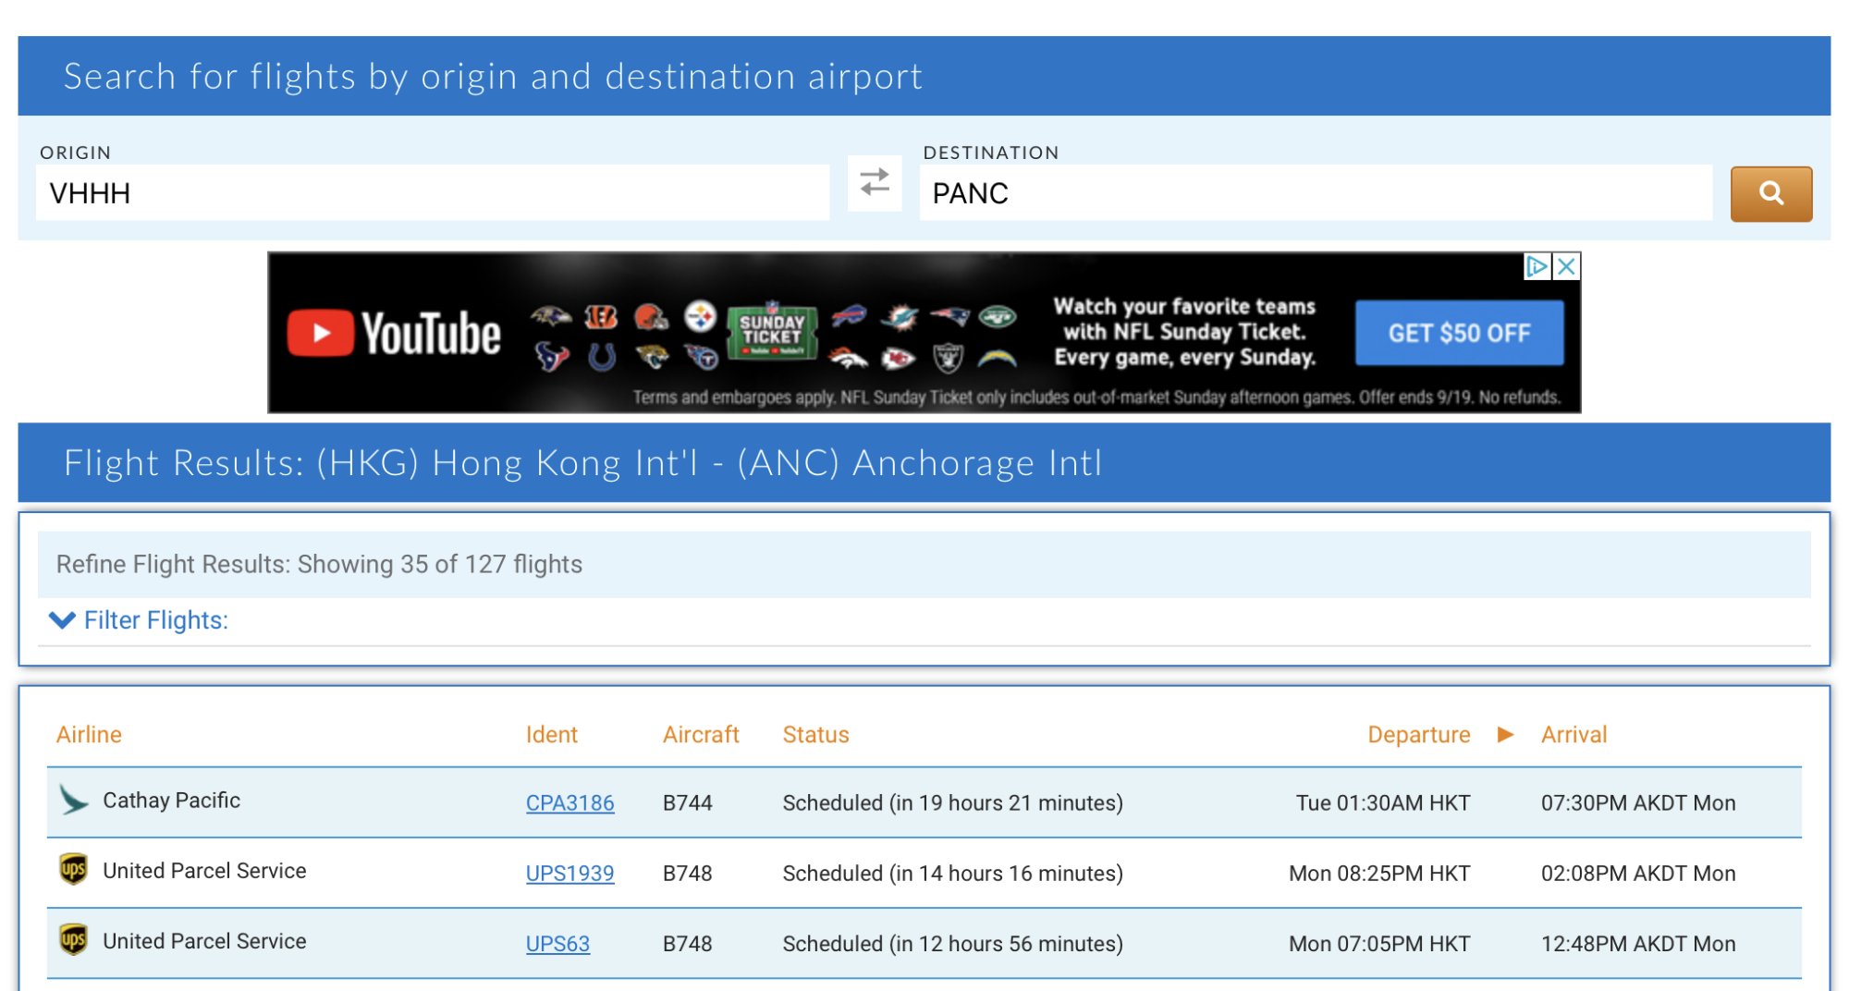This screenshot has height=991, width=1849.
Task: Close the YouTube ad with X icon
Action: (x=1566, y=267)
